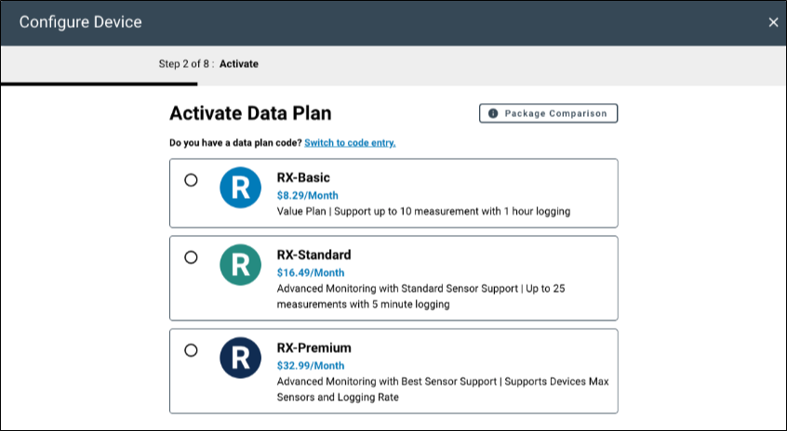The height and width of the screenshot is (431, 787).
Task: Choose the RX-Standard radio option
Action: click(192, 257)
